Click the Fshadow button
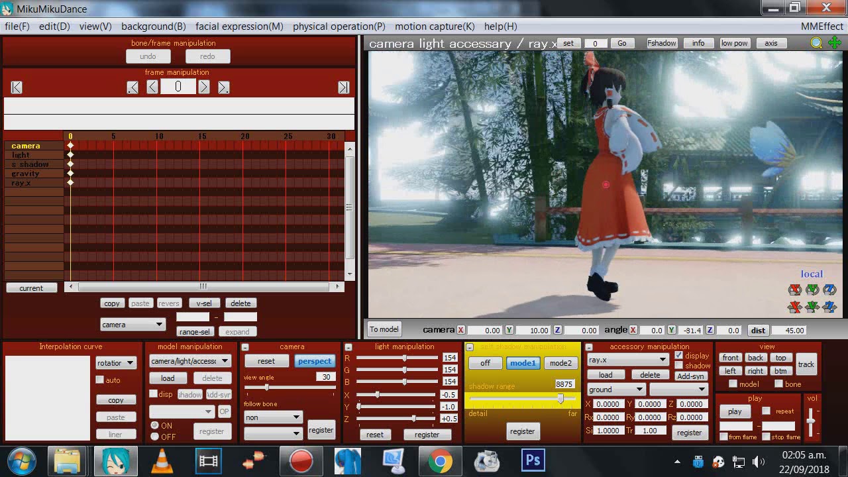The width and height of the screenshot is (848, 477). pos(662,43)
